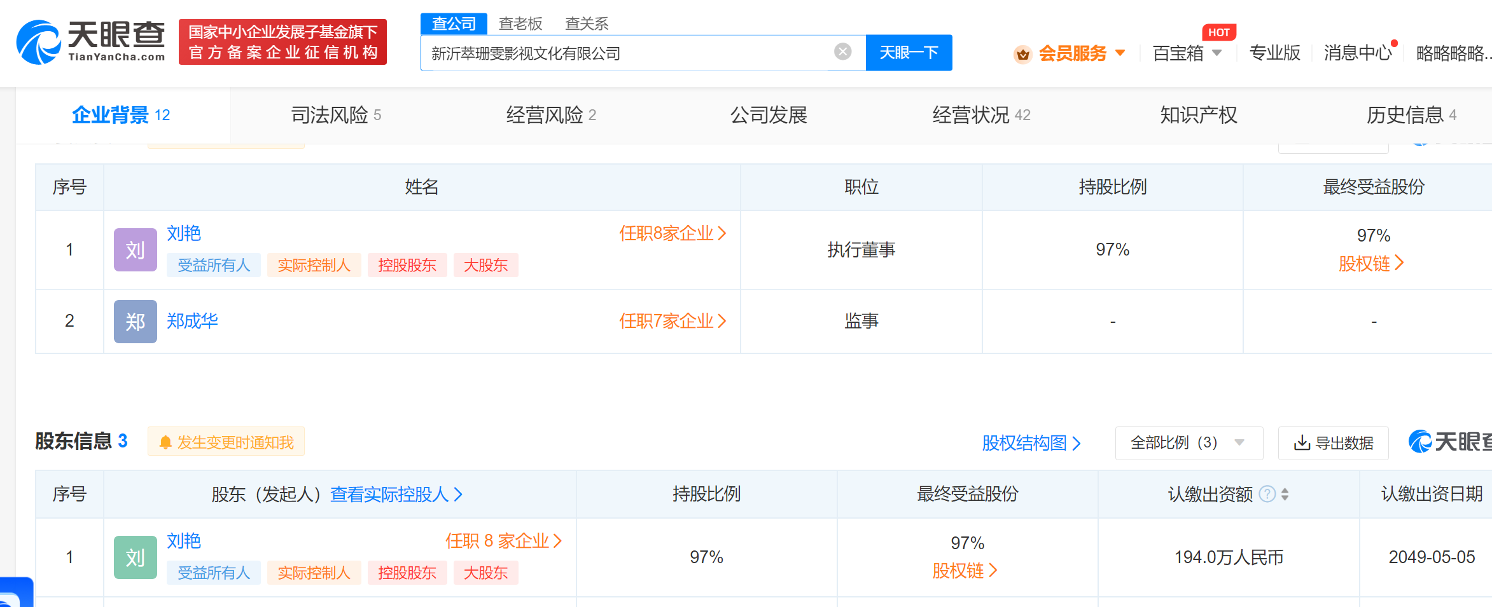Open 股权链 link in shareholder table
Image resolution: width=1492 pixels, height=607 pixels.
point(965,571)
